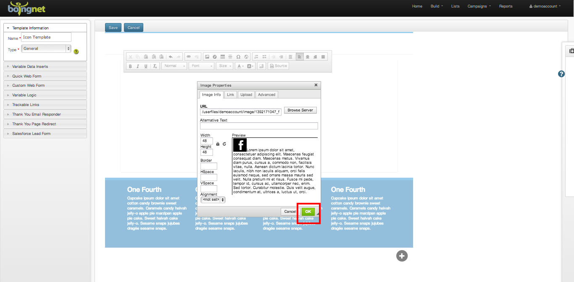Toggle bold formatting
Viewport: 574px width, 282px height.
tap(130, 66)
